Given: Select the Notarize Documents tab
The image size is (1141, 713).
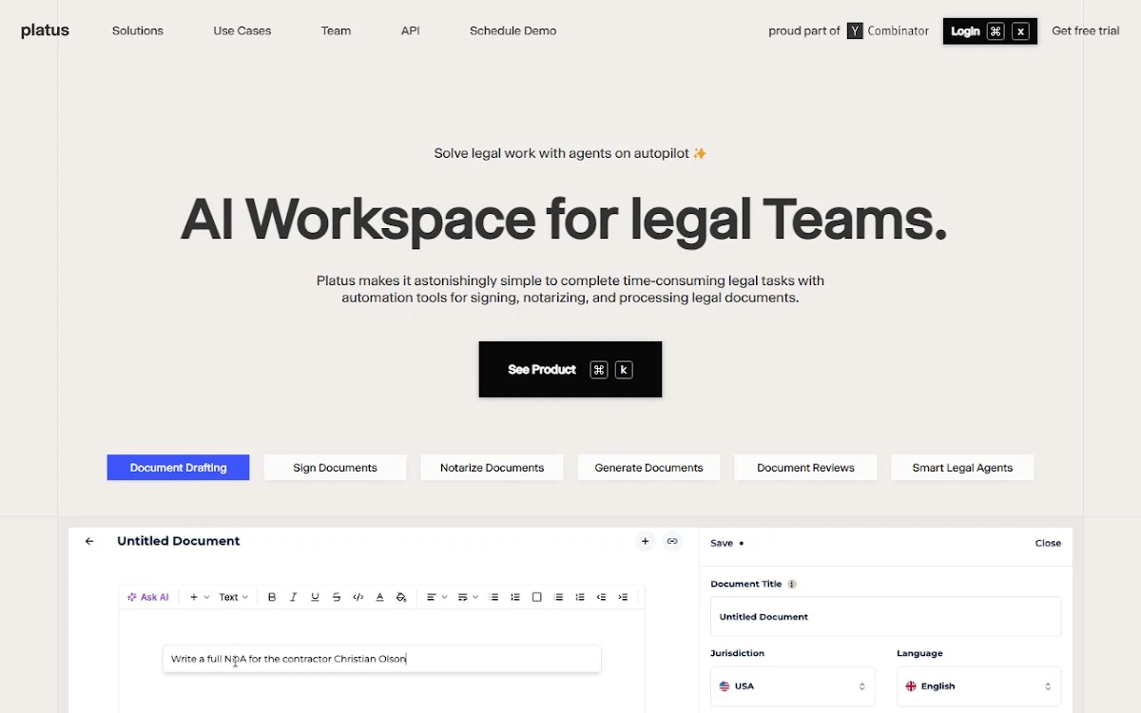Looking at the screenshot, I should click(492, 468).
